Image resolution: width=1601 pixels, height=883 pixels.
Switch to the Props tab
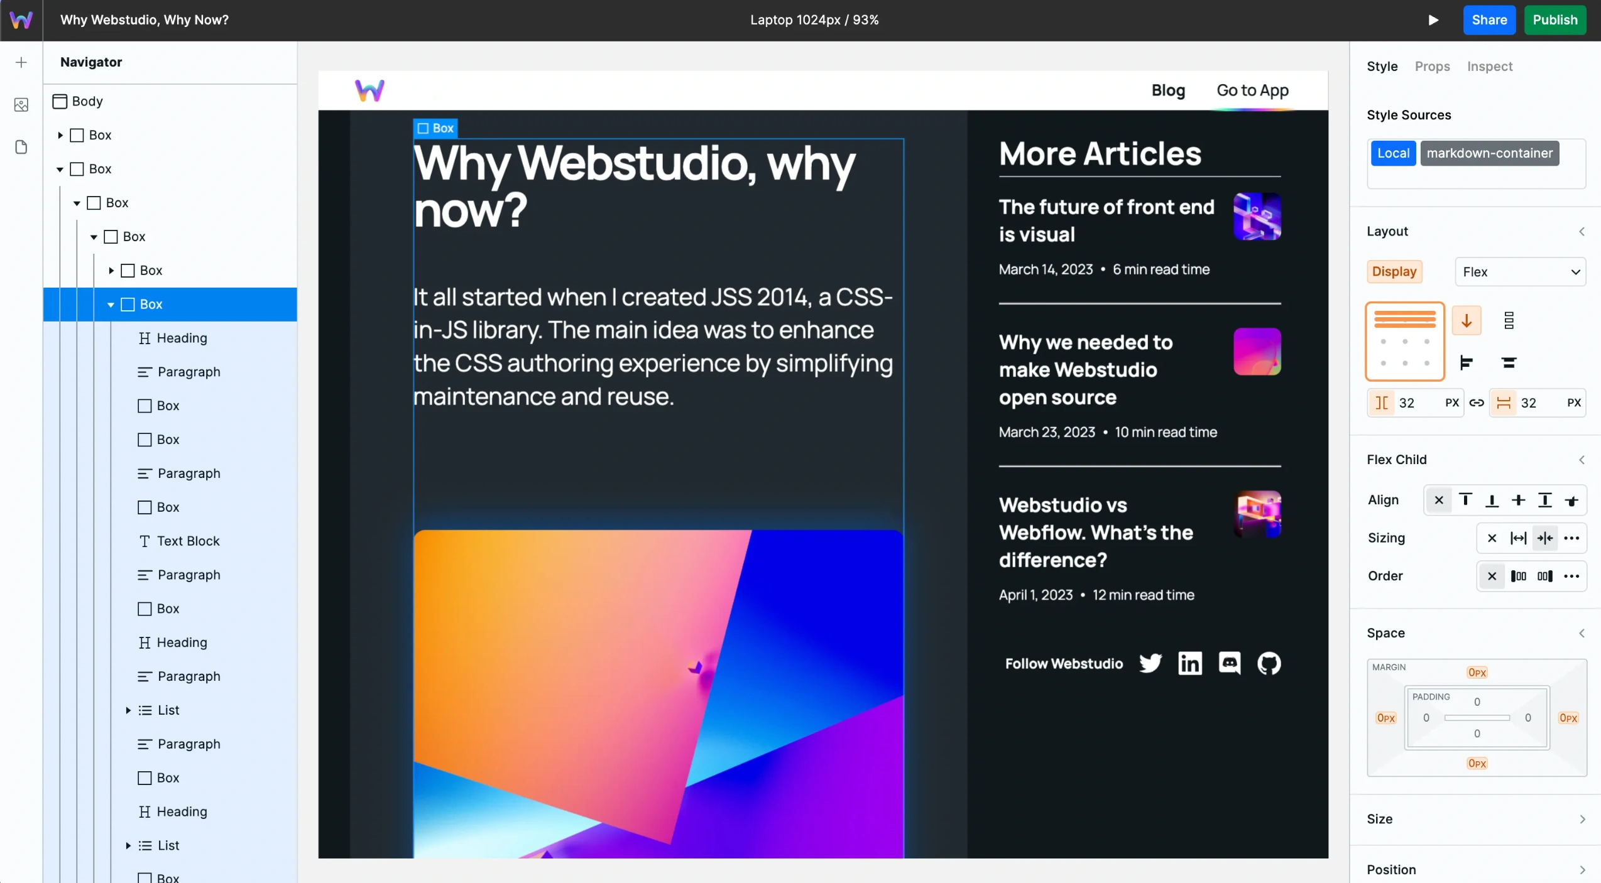coord(1432,66)
